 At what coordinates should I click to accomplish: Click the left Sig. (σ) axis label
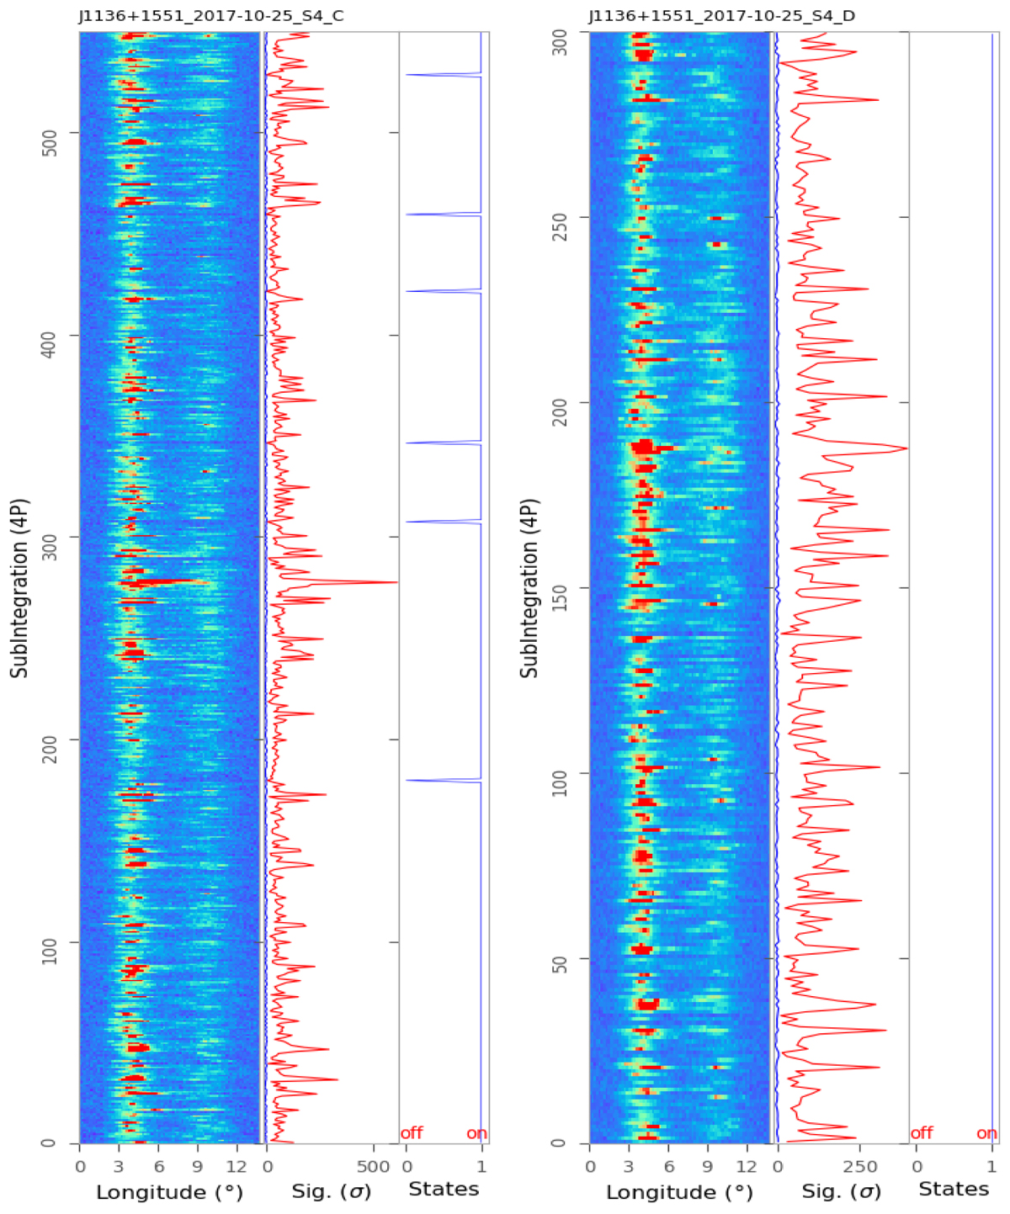[x=331, y=1191]
